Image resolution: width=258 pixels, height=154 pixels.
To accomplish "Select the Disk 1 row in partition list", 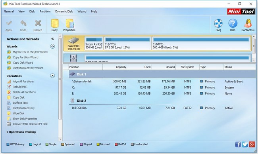I will (x=162, y=74).
